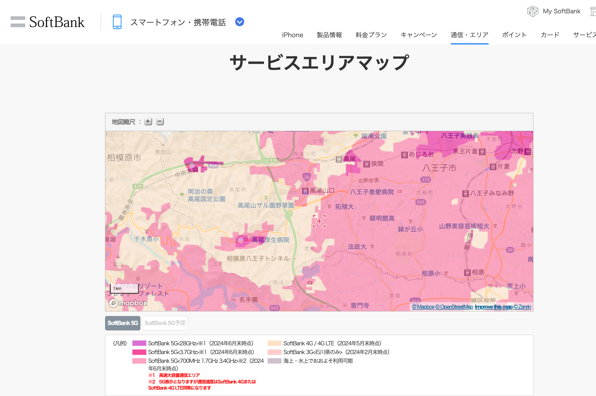Click the 狭間 station icon
The height and width of the screenshot is (396, 596).
click(367, 164)
